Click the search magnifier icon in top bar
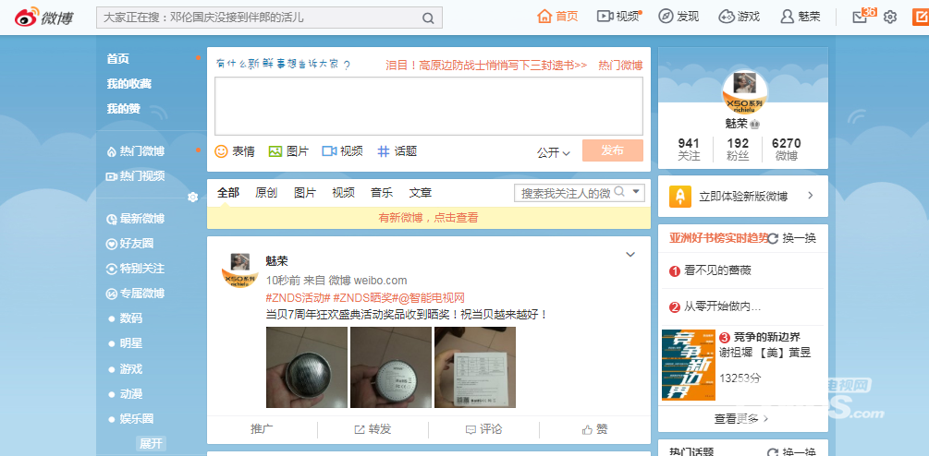 click(428, 18)
